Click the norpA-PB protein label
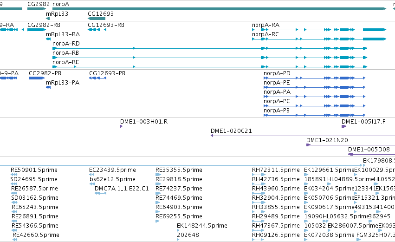Screen dimensions: 395x242 tap(276, 111)
